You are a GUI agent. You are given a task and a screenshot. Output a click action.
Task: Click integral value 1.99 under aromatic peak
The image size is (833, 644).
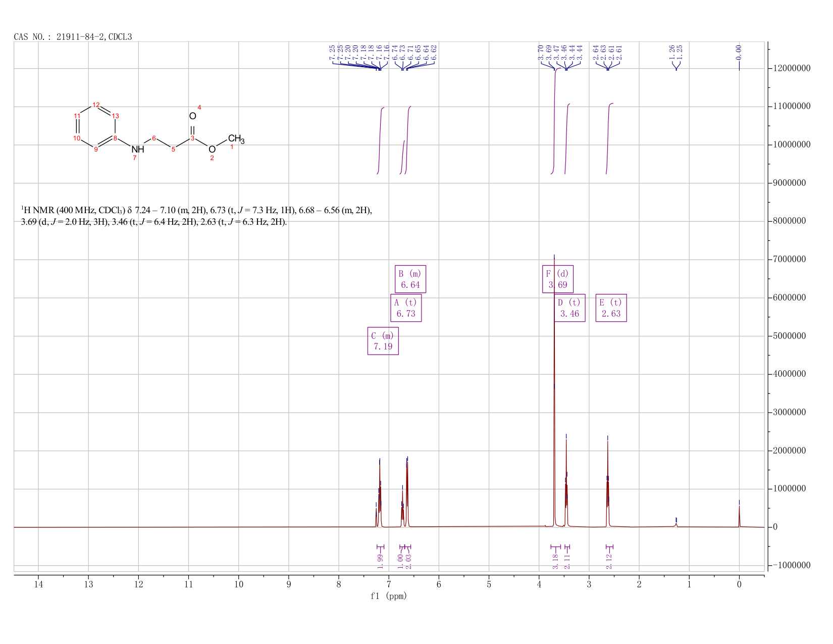(380, 561)
